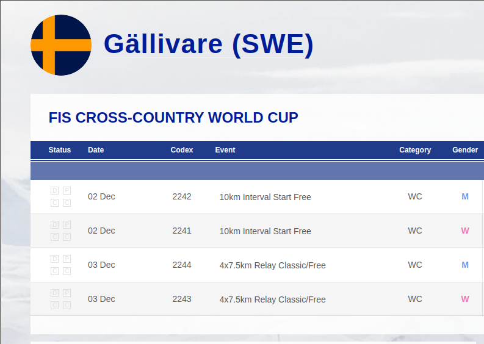Click the right C status icon in codex 2241 row
The image size is (484, 344).
67,237
